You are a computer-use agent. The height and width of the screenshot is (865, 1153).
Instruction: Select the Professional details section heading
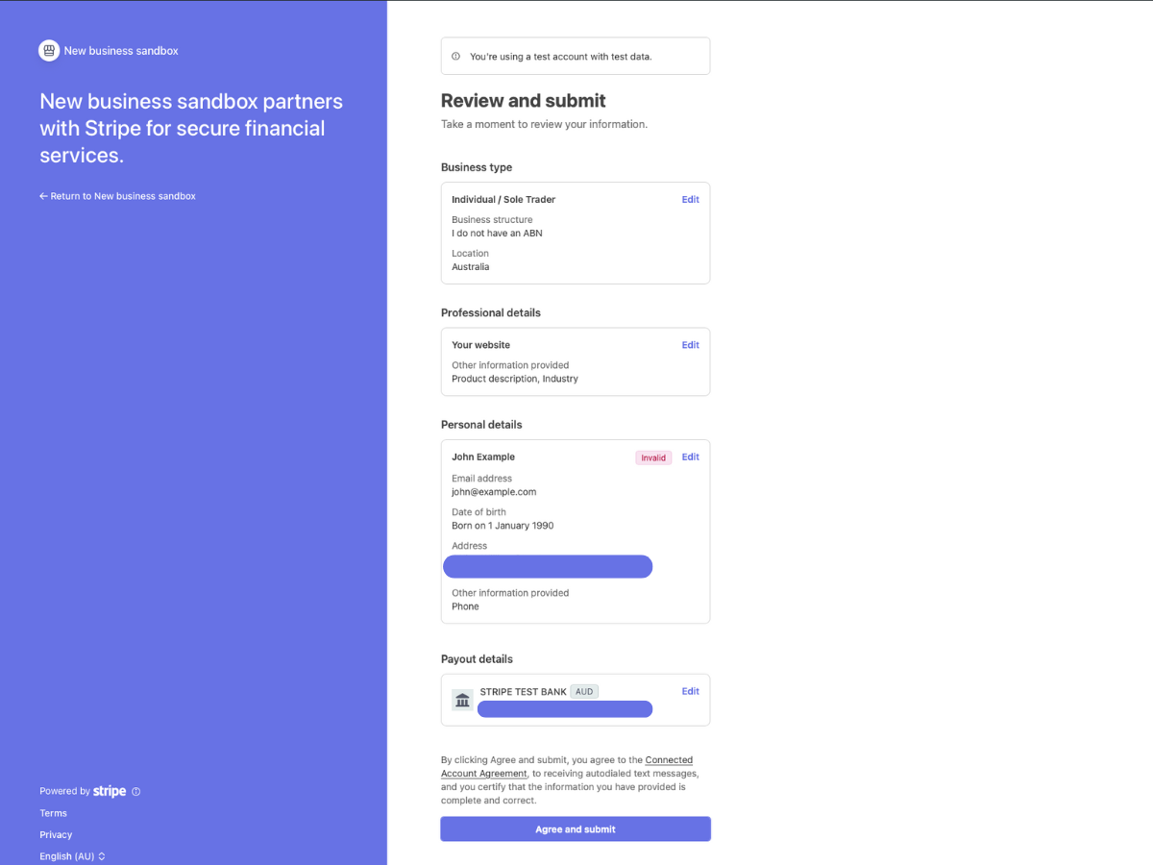491,312
